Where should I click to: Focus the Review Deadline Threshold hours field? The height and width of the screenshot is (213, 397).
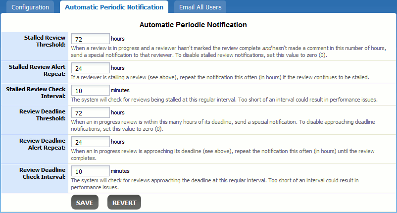click(x=91, y=112)
